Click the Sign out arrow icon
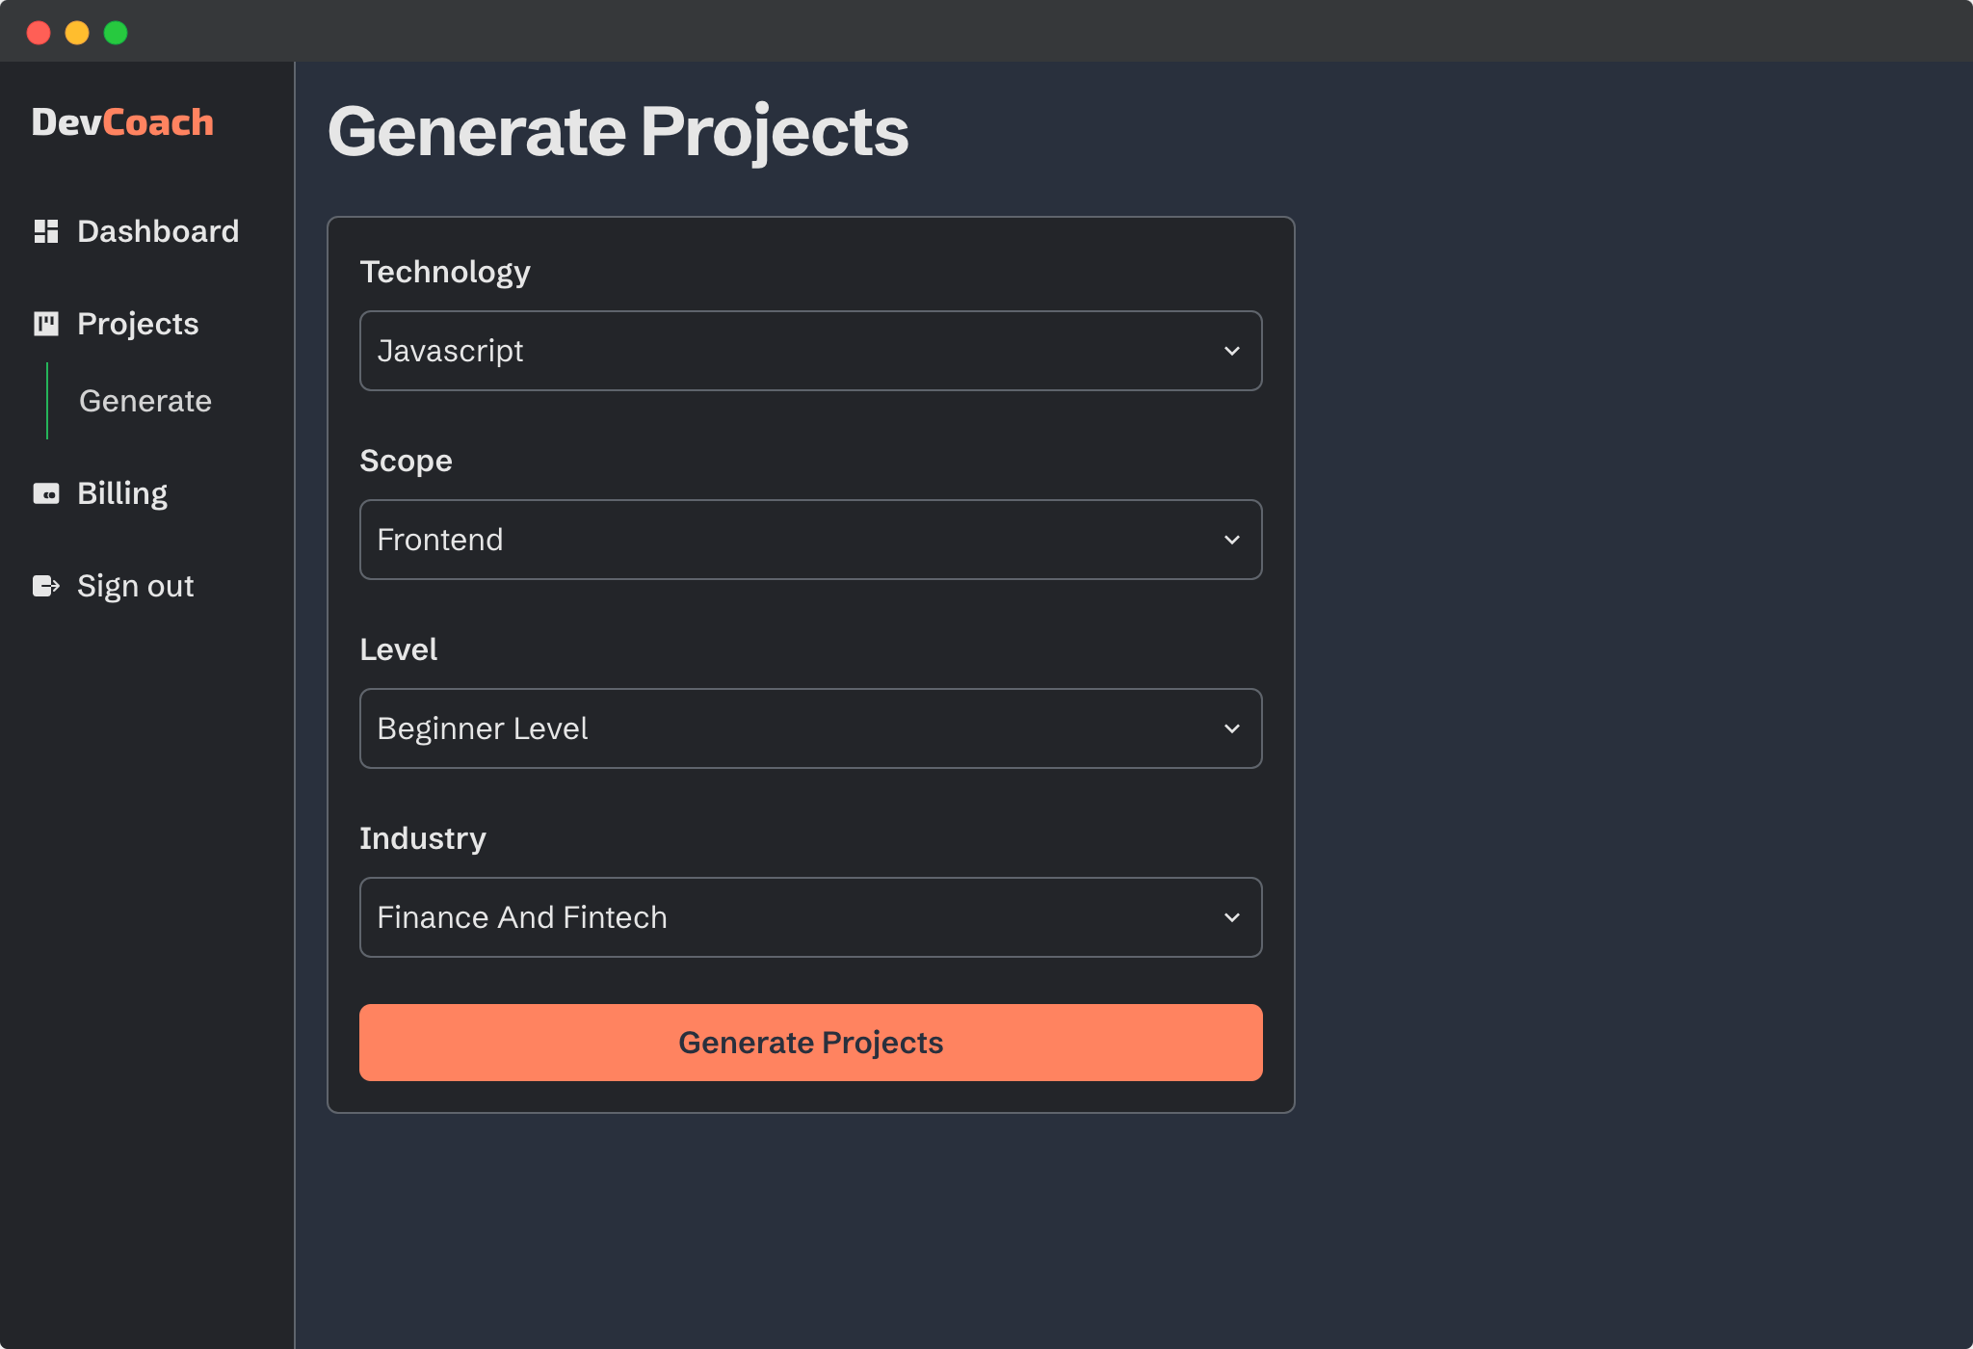The image size is (1973, 1349). (46, 585)
